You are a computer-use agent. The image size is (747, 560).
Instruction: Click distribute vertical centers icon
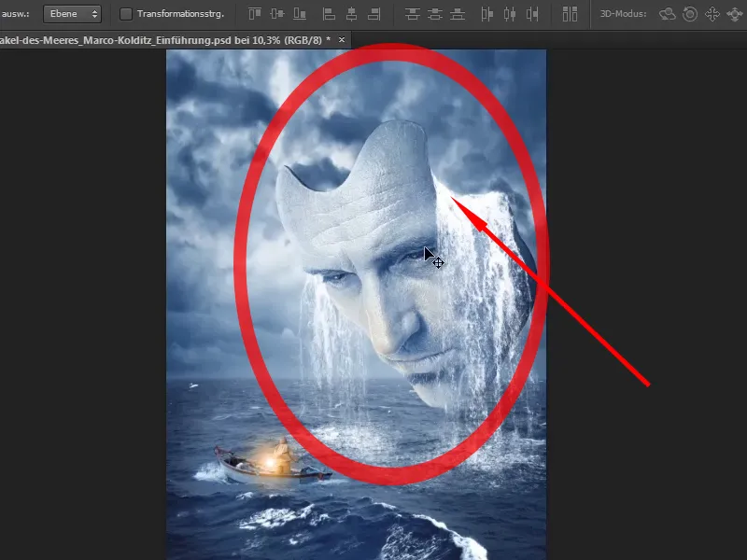tap(435, 14)
